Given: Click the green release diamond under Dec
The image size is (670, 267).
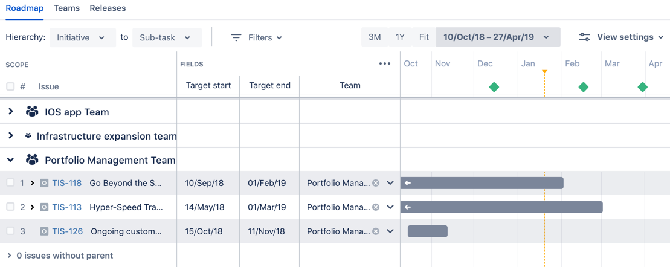Looking at the screenshot, I should [494, 87].
